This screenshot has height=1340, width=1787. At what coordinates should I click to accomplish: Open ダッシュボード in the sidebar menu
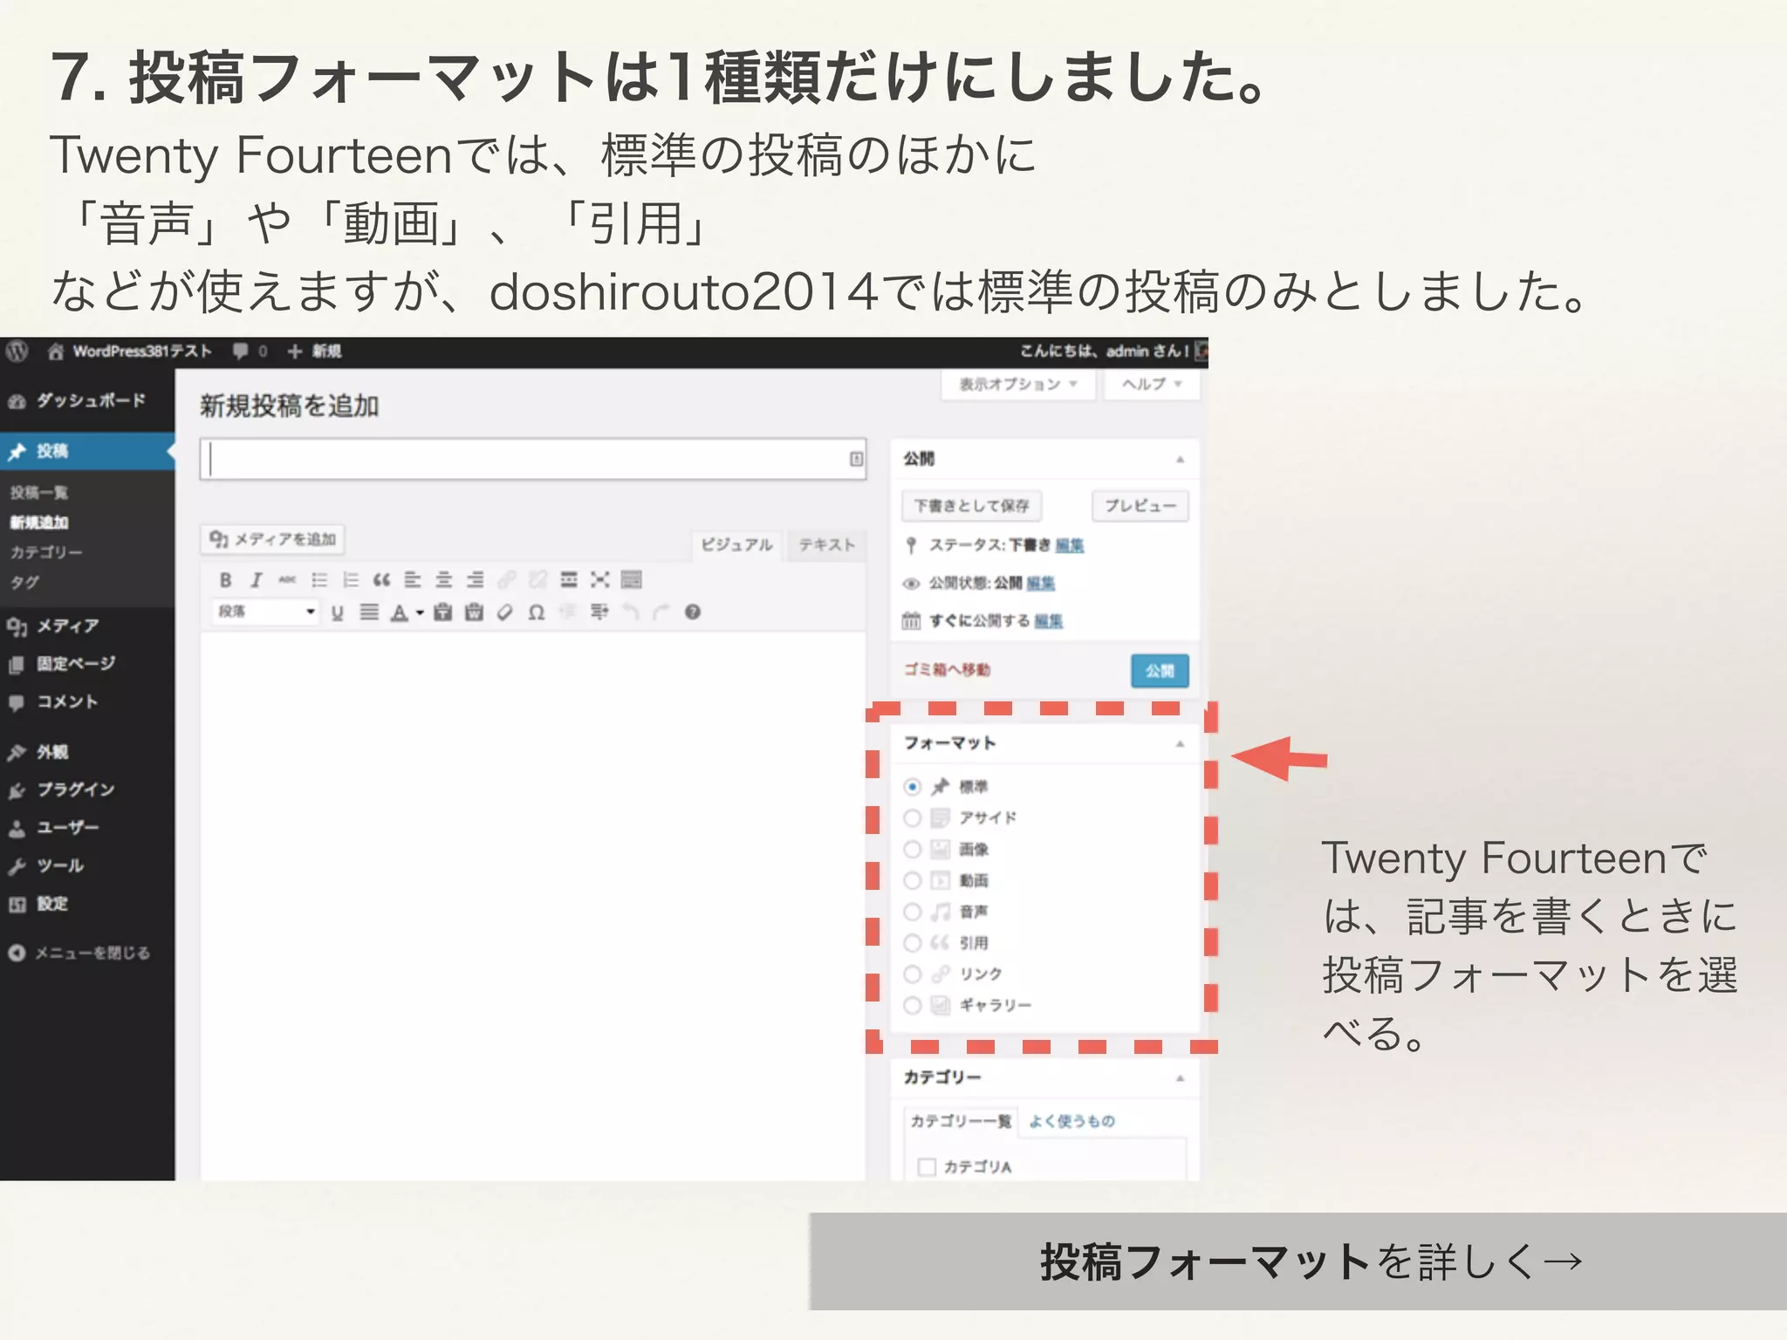[87, 401]
